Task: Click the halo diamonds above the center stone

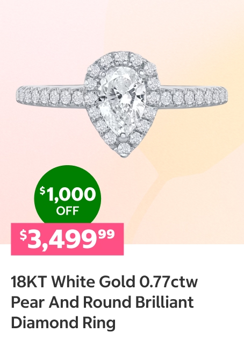Action: click(x=122, y=58)
